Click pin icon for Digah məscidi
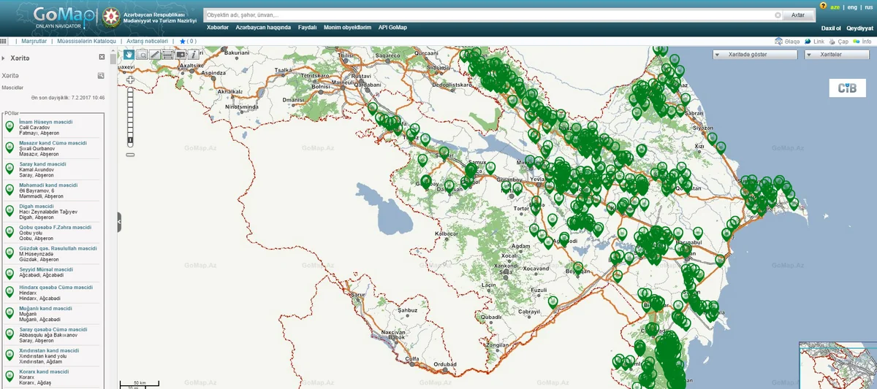 coord(10,211)
